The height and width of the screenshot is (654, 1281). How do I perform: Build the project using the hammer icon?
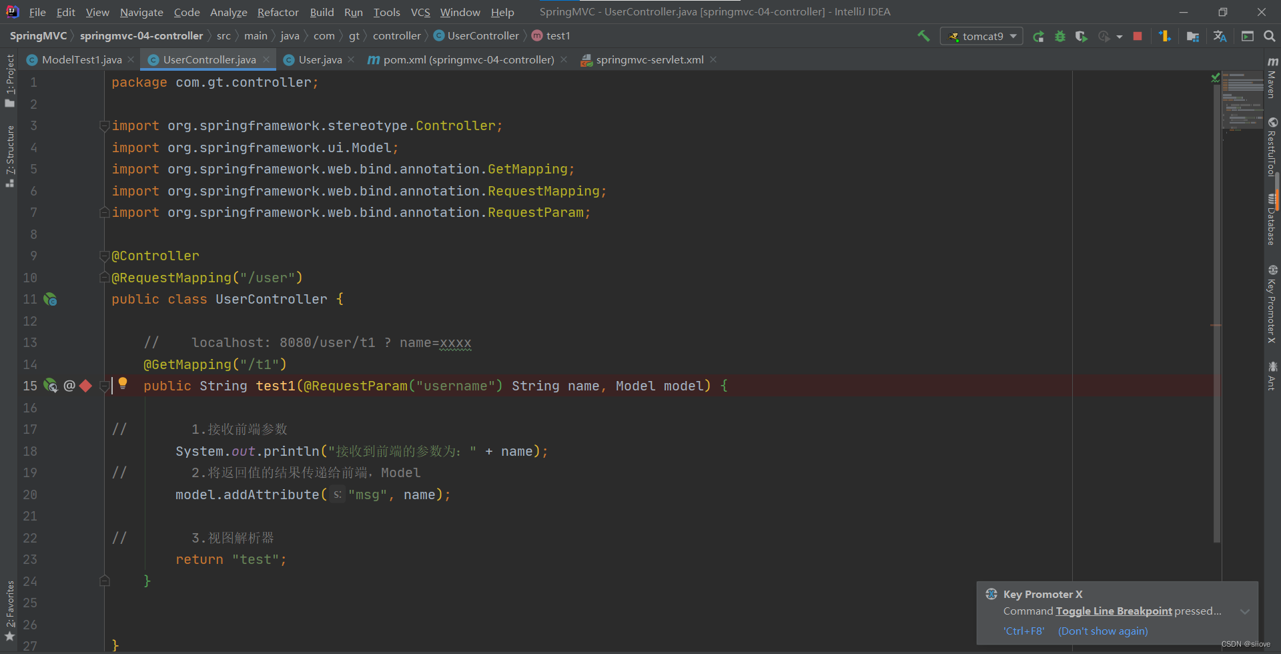pyautogui.click(x=923, y=35)
